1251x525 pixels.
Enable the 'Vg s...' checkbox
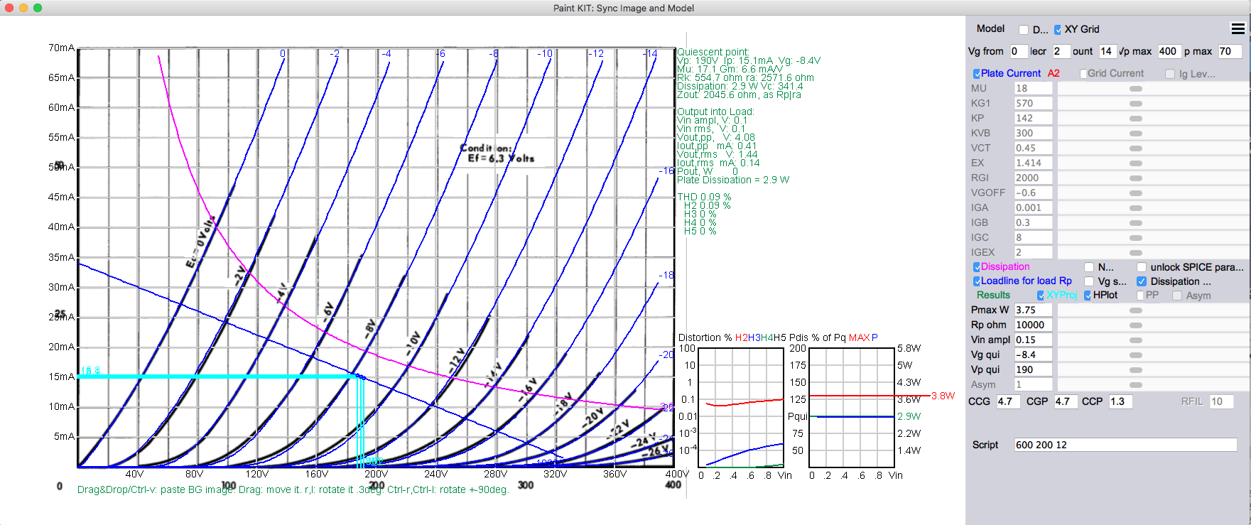pos(1089,281)
